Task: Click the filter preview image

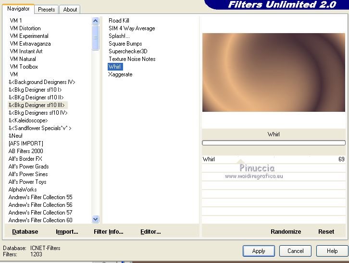Action: click(274, 72)
